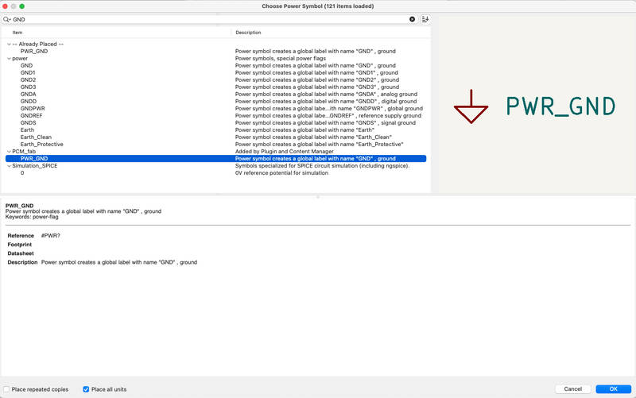Click the search magnifier icon
This screenshot has width=636, height=398.
7,19
